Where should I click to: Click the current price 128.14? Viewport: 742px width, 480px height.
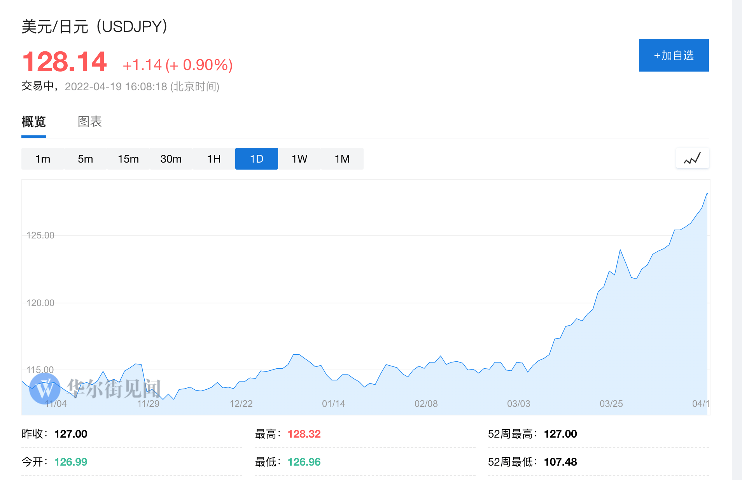point(65,62)
